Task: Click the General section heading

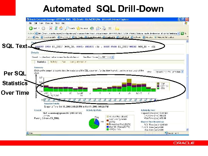Action: pos(38,110)
